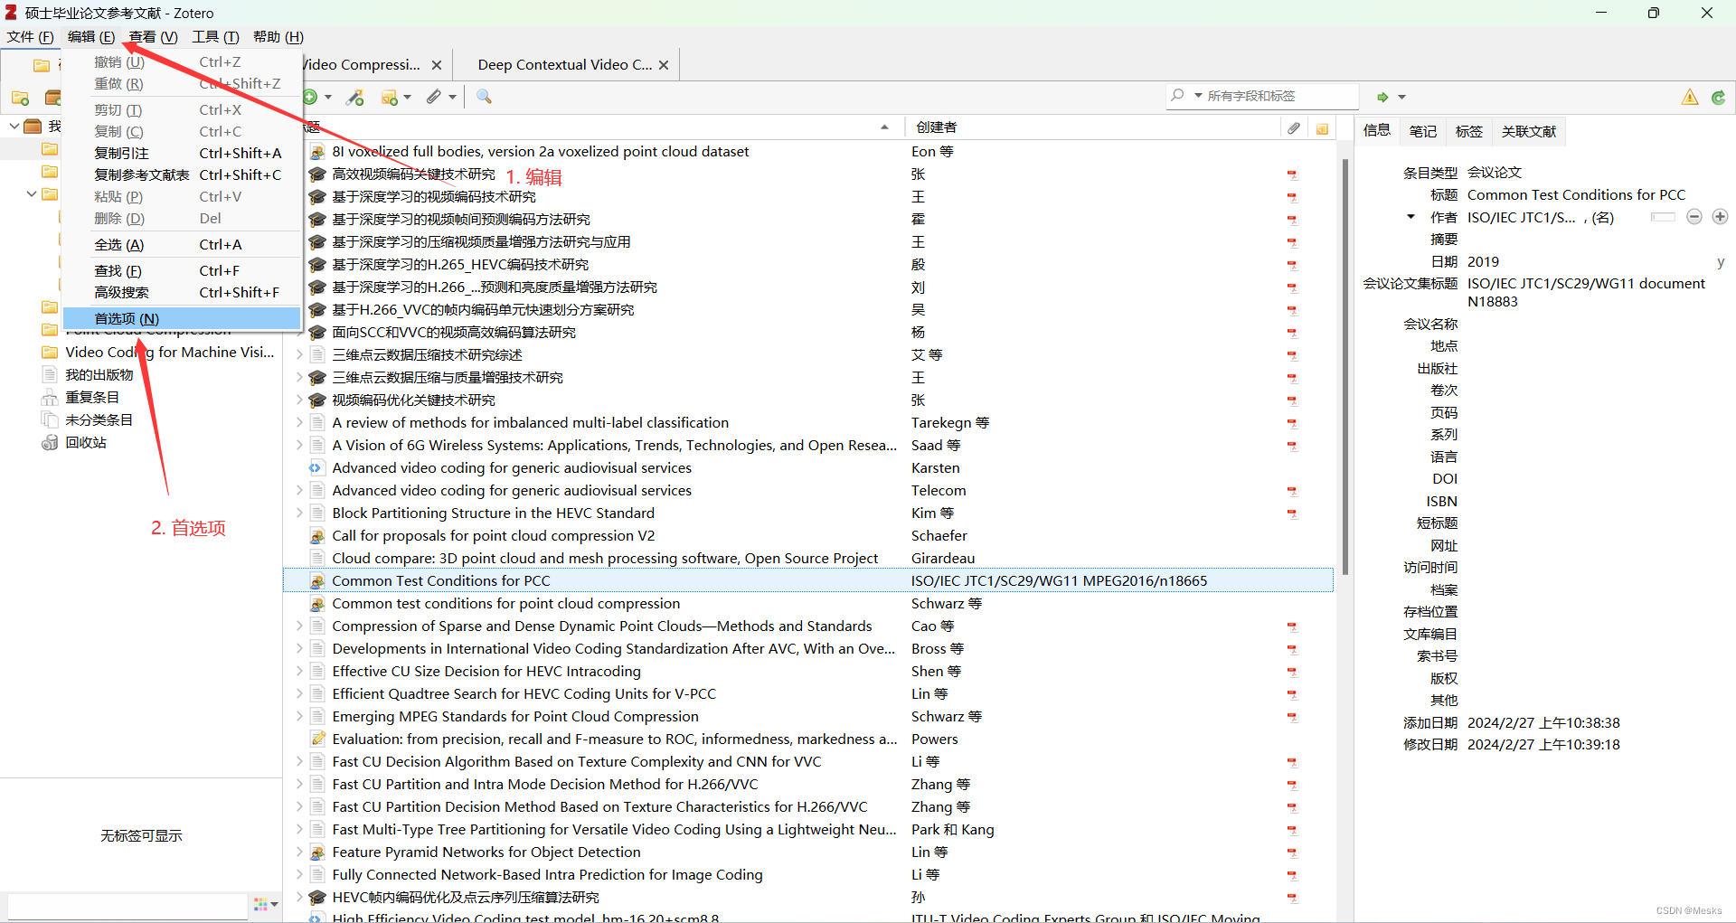Open the 查看 (V) menu

[x=154, y=37]
